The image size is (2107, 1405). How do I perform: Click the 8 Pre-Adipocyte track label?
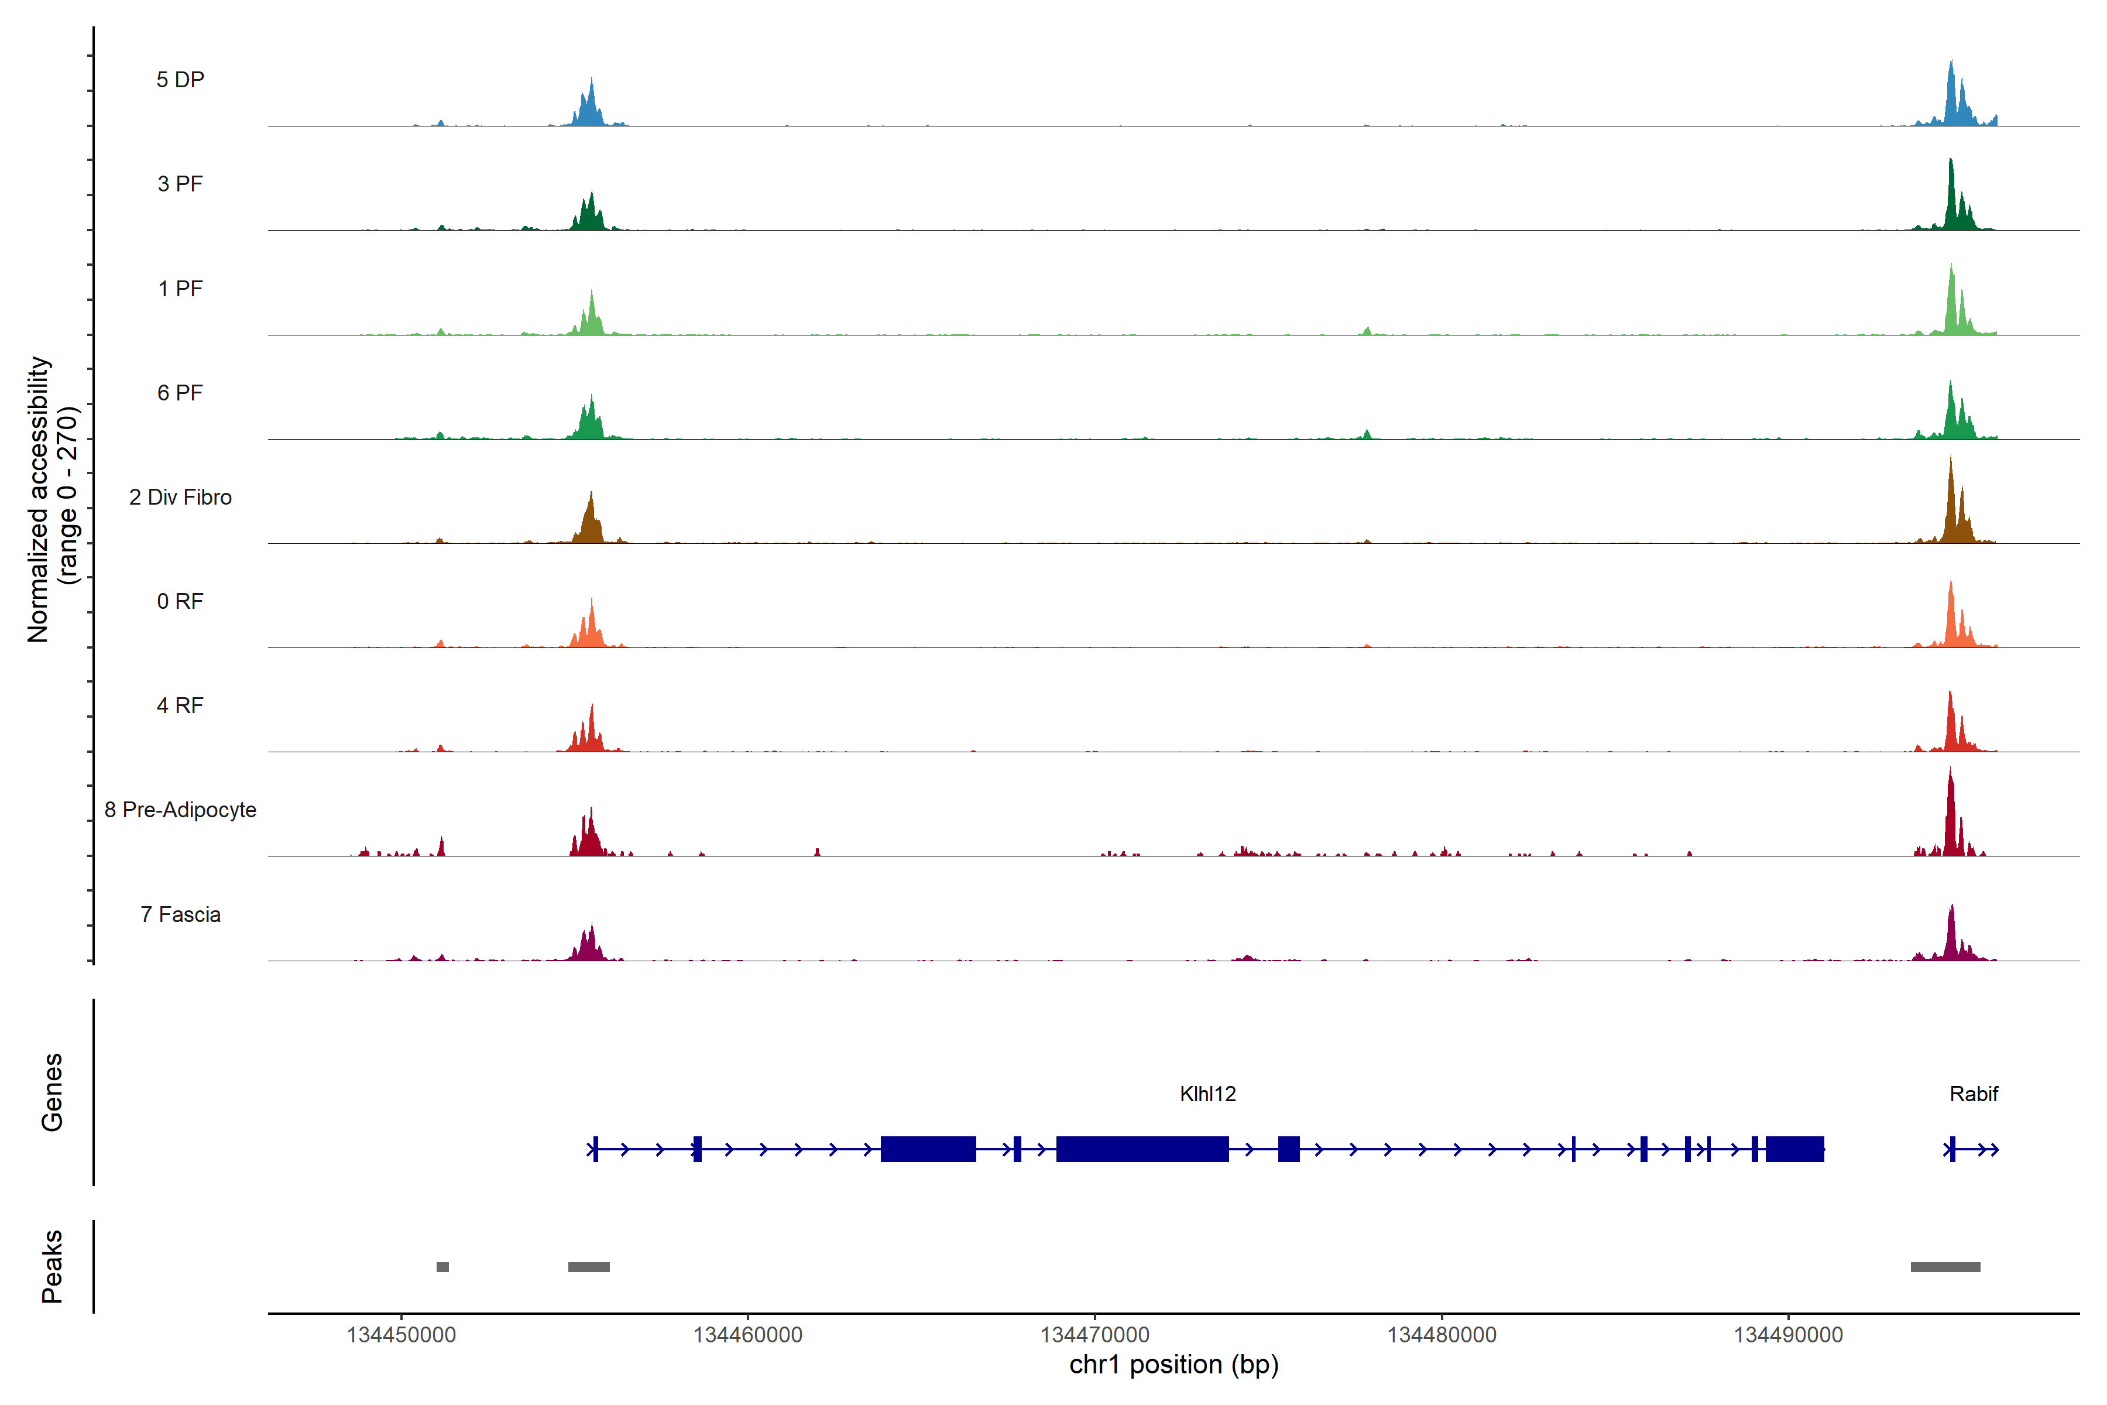[180, 810]
